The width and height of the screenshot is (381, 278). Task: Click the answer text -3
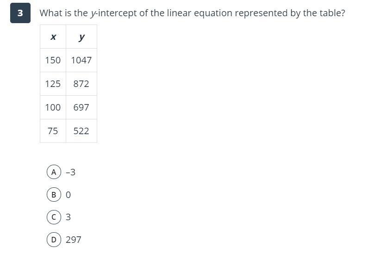pyautogui.click(x=70, y=172)
